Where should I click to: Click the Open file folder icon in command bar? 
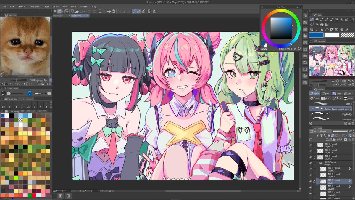coord(77,11)
